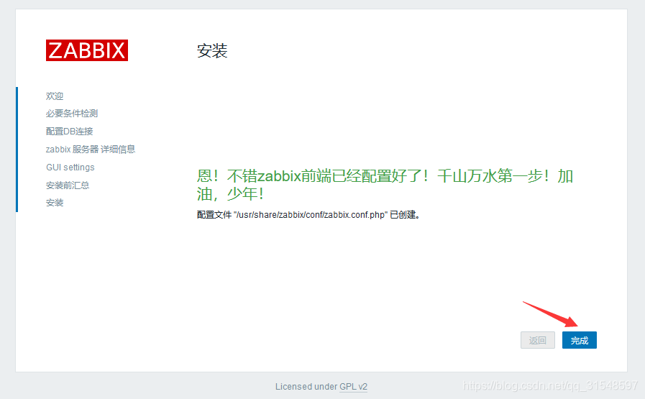The width and height of the screenshot is (645, 399).
Task: Click the ZABBIX logo
Action: (87, 50)
